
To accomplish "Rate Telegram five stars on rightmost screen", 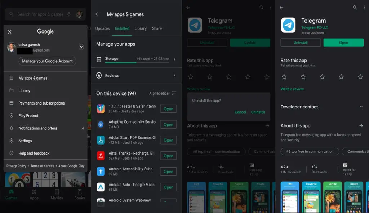I will (x=360, y=77).
